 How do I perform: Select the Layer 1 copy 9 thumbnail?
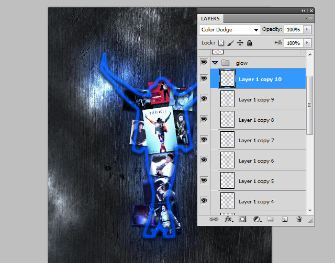coord(227,99)
